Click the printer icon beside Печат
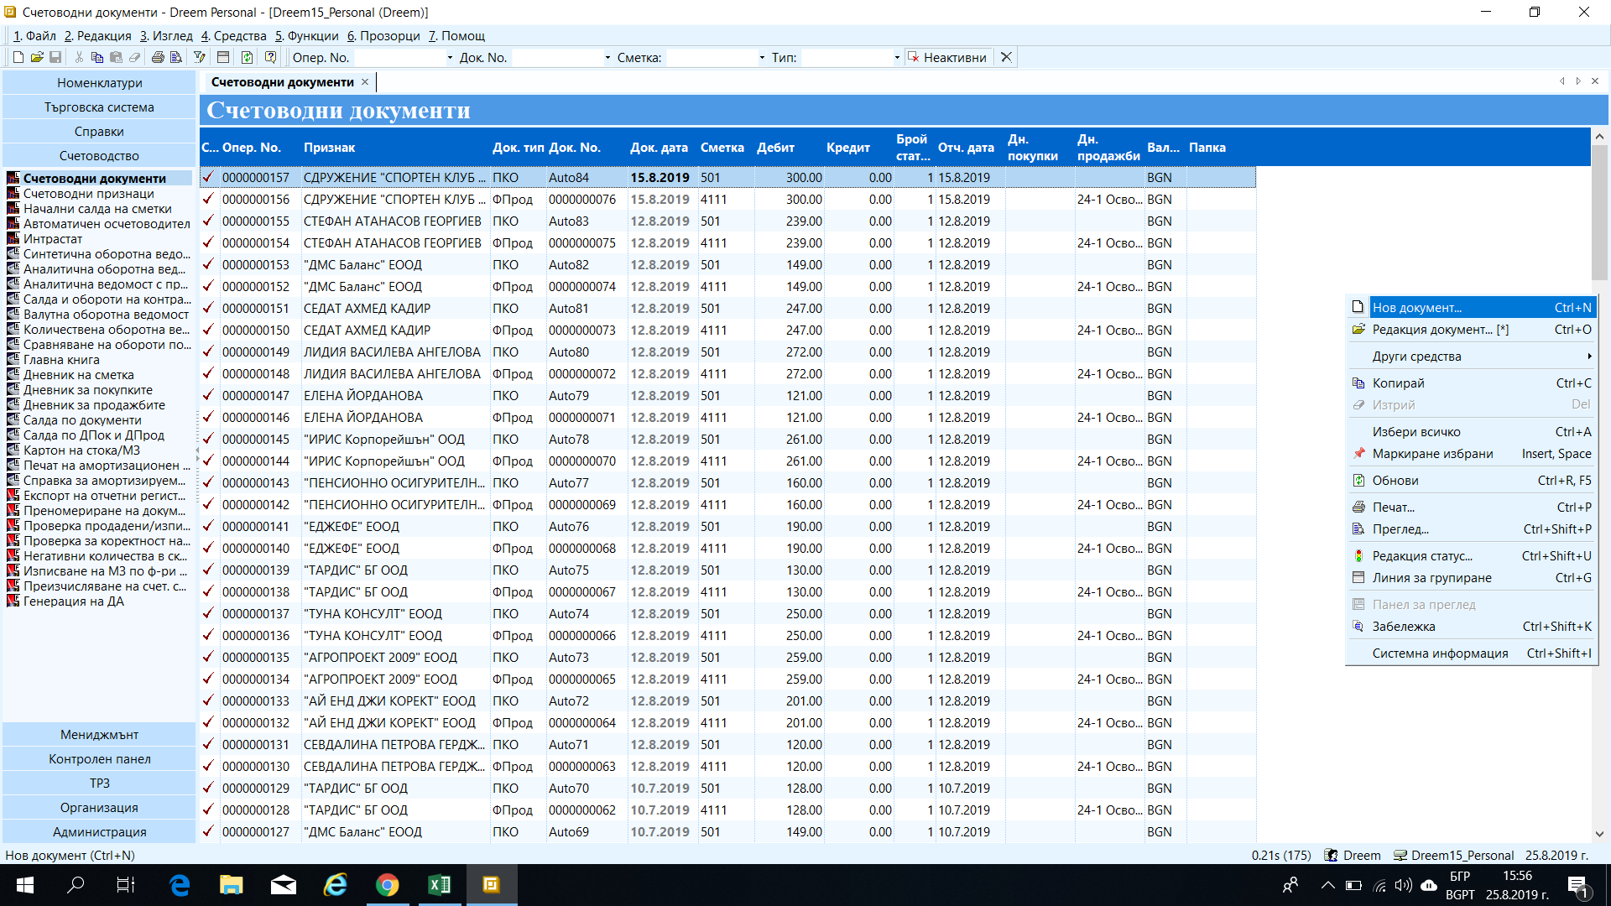The image size is (1611, 906). pos(1358,508)
